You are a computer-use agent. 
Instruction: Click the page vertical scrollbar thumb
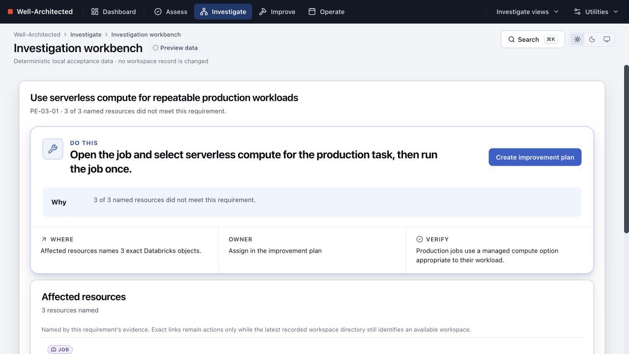[x=626, y=149]
